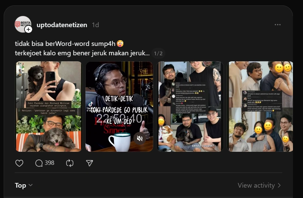
Task: Open comments via the speech bubble icon
Action: (x=39, y=163)
